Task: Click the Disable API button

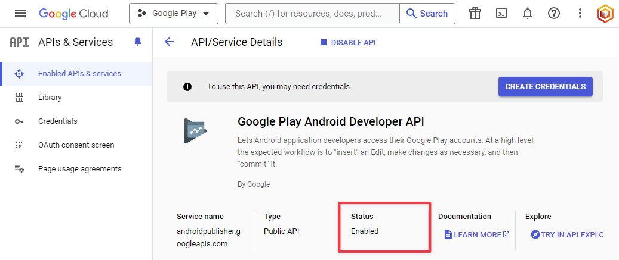Action: (x=348, y=43)
